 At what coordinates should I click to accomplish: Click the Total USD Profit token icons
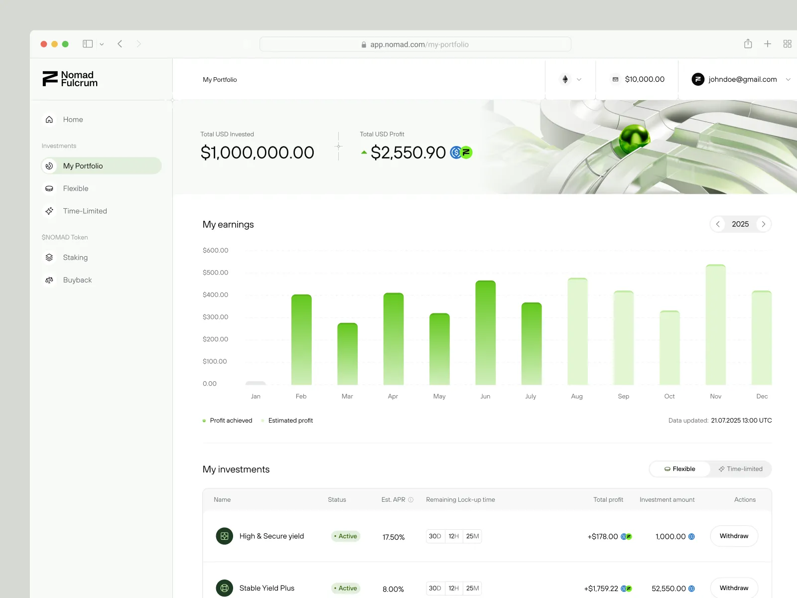(461, 152)
